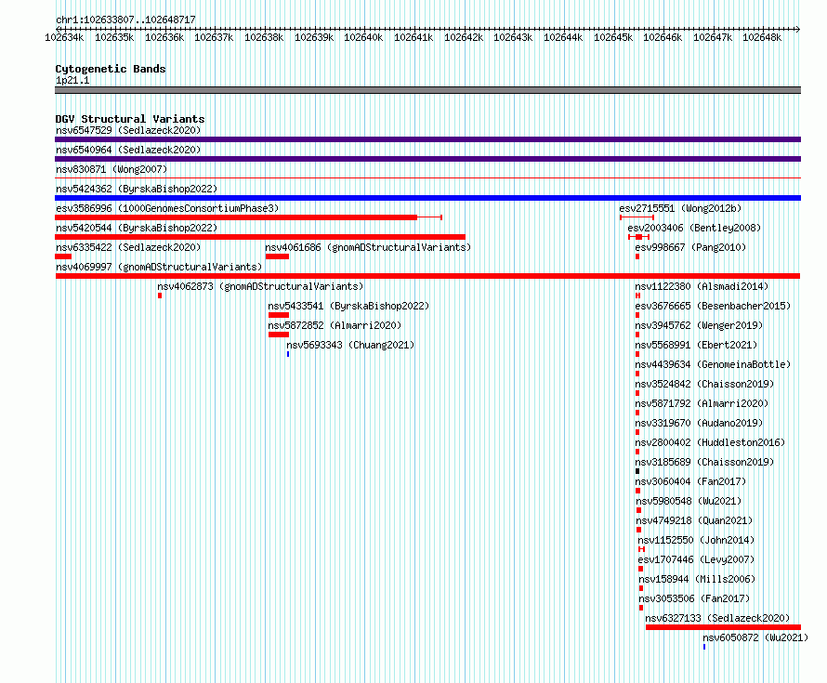Select the nsv6327133 (Sedlazeck2020) label
Viewport: 827px width, 683px height.
tap(718, 618)
